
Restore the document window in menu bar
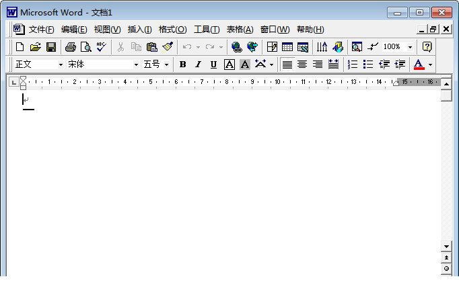(433, 29)
